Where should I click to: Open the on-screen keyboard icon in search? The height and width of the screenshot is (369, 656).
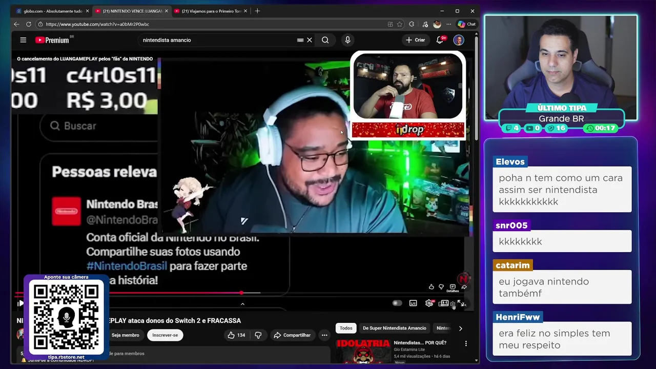pos(300,40)
